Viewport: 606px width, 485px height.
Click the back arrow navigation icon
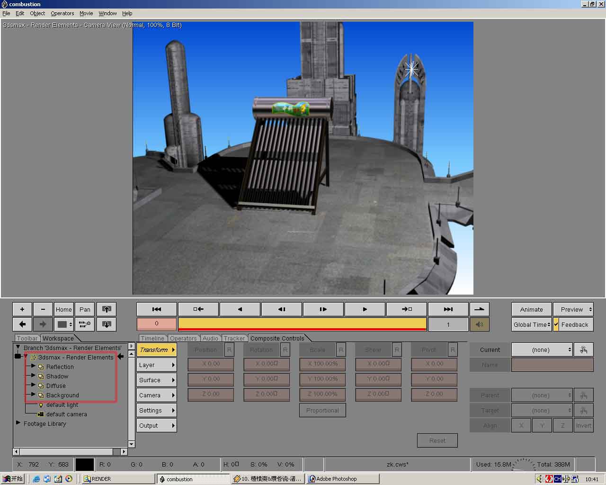coord(22,324)
